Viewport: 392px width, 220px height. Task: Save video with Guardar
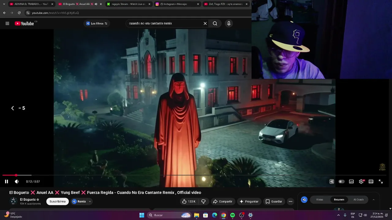(x=274, y=201)
